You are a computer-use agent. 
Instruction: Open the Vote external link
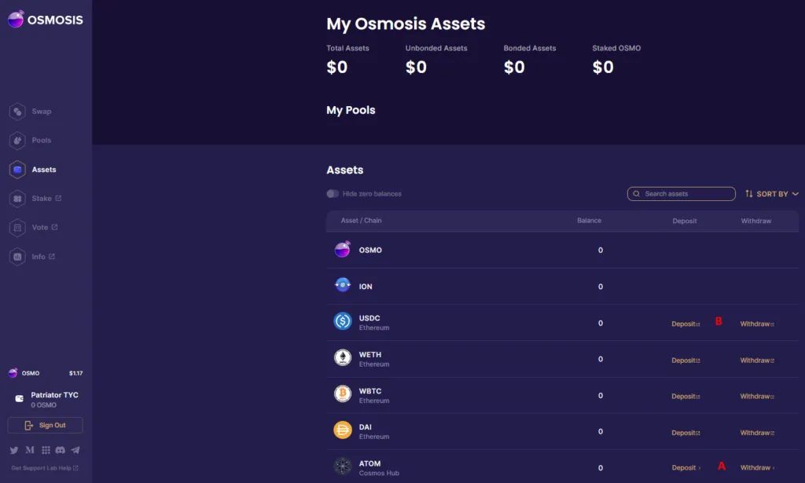(45, 227)
